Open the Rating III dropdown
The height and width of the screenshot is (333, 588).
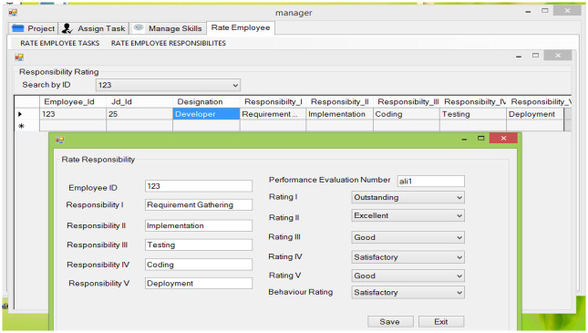[459, 237]
